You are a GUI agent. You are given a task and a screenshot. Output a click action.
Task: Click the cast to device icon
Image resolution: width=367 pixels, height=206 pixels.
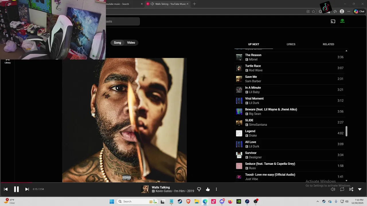click(333, 21)
